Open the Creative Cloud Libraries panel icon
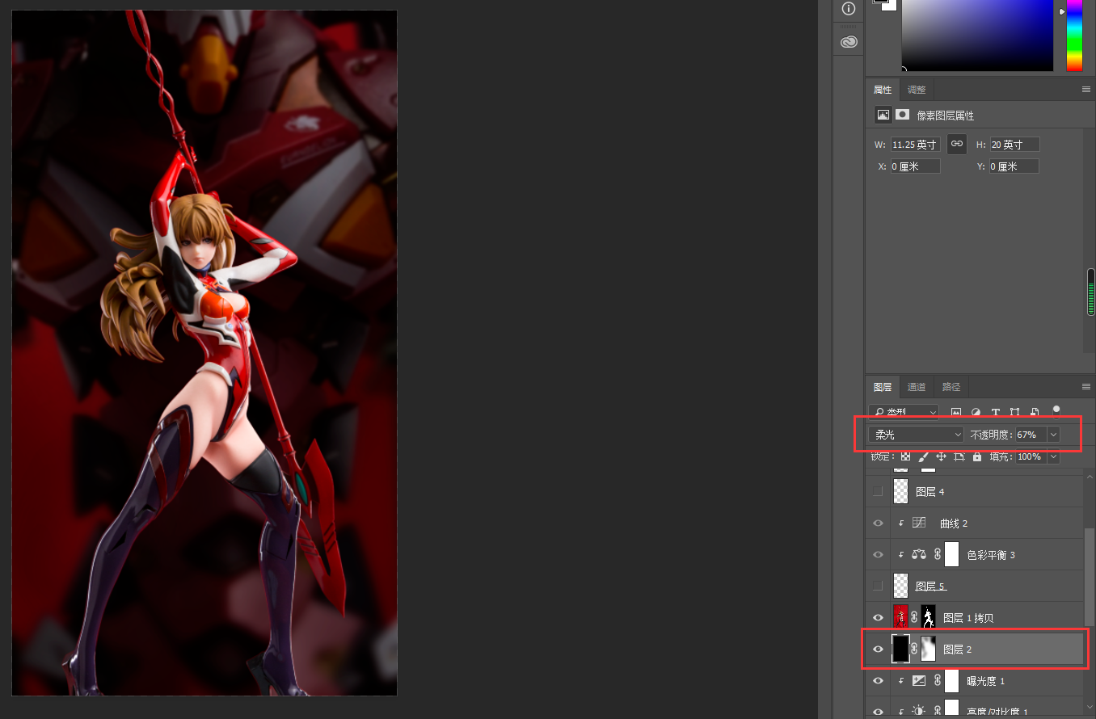This screenshot has height=719, width=1096. pyautogui.click(x=848, y=42)
